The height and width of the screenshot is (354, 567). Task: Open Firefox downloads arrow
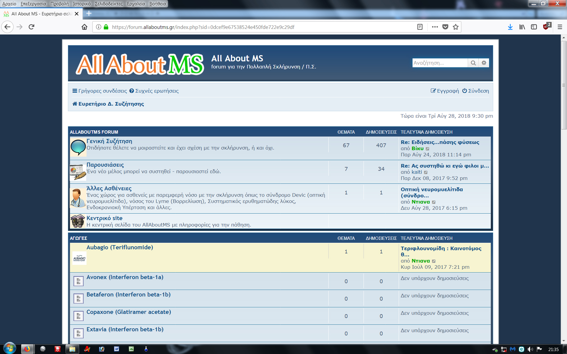click(x=510, y=27)
